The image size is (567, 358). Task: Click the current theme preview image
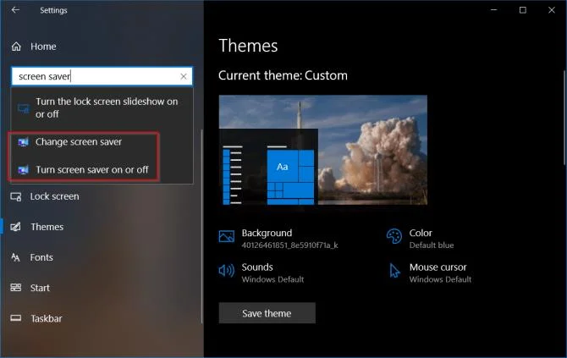(323, 150)
